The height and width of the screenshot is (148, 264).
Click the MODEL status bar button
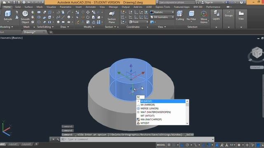tap(161, 145)
